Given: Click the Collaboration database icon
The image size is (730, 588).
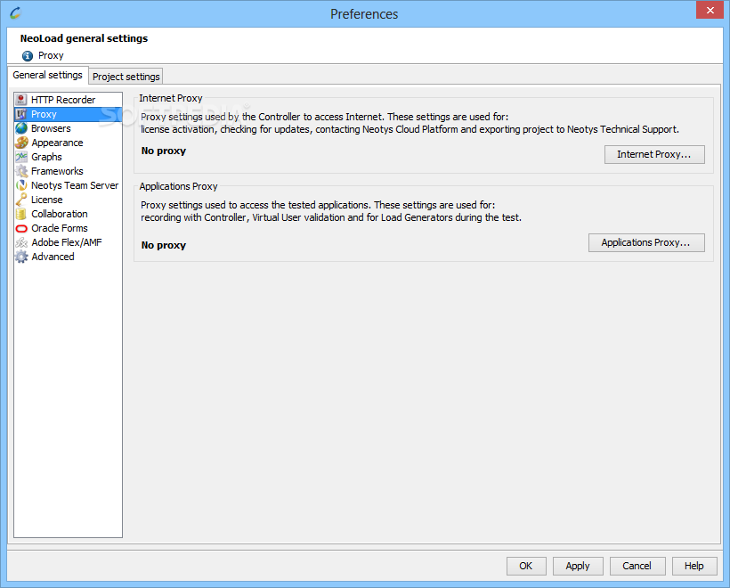Looking at the screenshot, I should pos(21,214).
